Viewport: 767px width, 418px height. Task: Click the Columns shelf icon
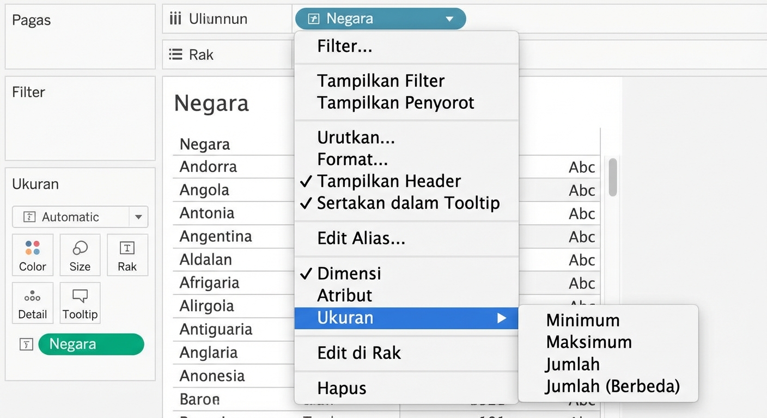(x=174, y=18)
